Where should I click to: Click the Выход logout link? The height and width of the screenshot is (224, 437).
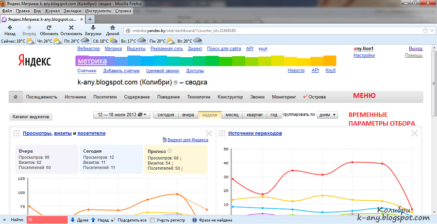click(416, 48)
